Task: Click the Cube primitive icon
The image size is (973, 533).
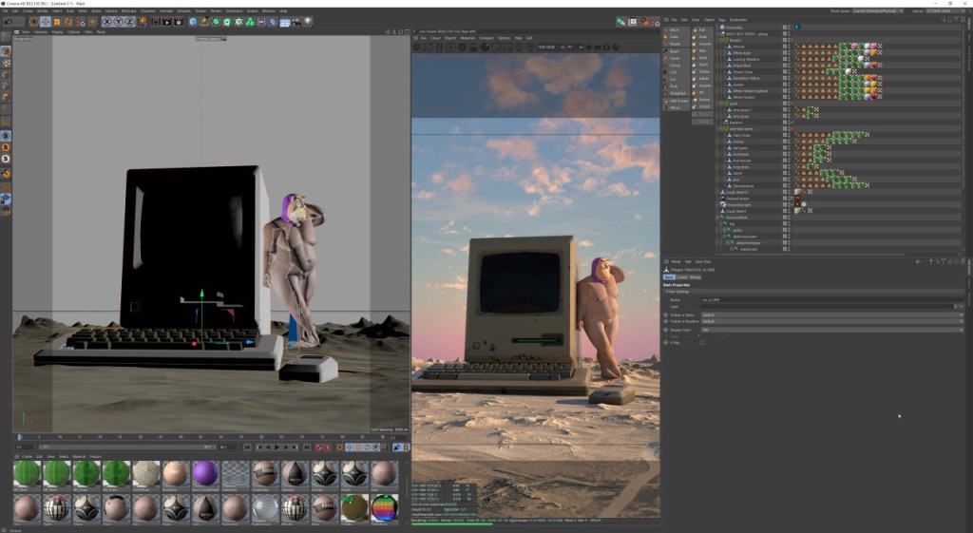Action: [193, 21]
